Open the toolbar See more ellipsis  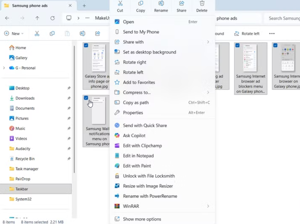272,34
